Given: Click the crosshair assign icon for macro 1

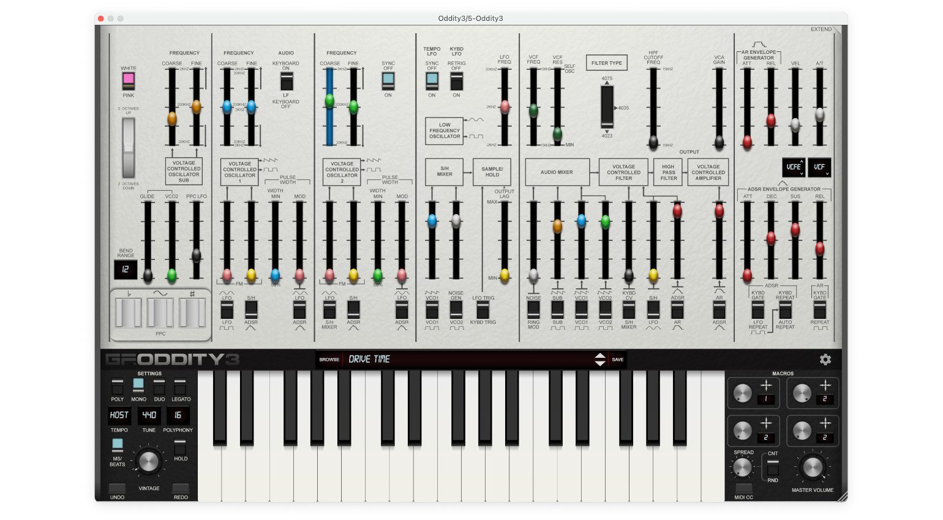Looking at the screenshot, I should coord(766,385).
